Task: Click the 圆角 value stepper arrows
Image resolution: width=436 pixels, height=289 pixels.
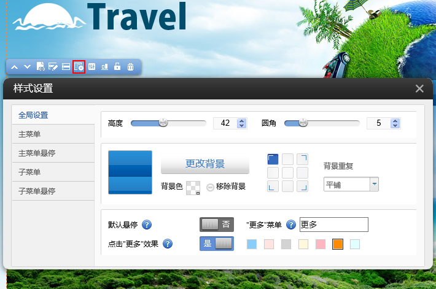Action: [x=395, y=123]
